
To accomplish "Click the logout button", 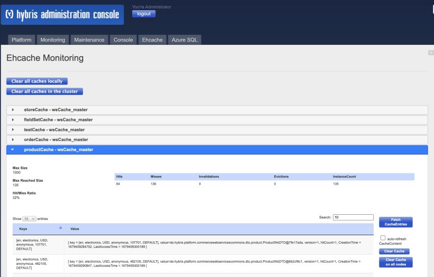I will click(144, 14).
